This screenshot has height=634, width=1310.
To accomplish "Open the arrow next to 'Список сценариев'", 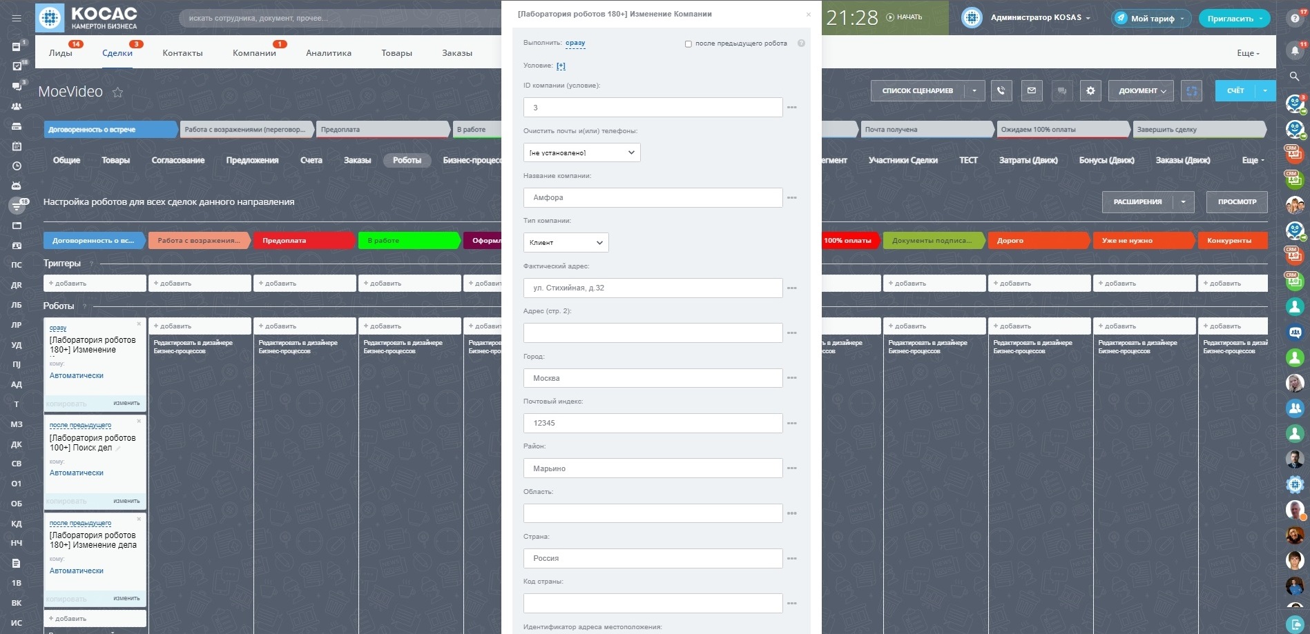I will coord(974,90).
